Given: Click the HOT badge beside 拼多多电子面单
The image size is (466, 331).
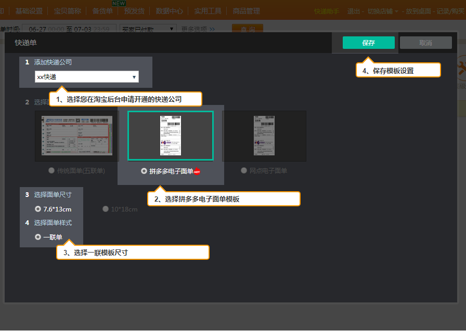Looking at the screenshot, I should pyautogui.click(x=197, y=171).
